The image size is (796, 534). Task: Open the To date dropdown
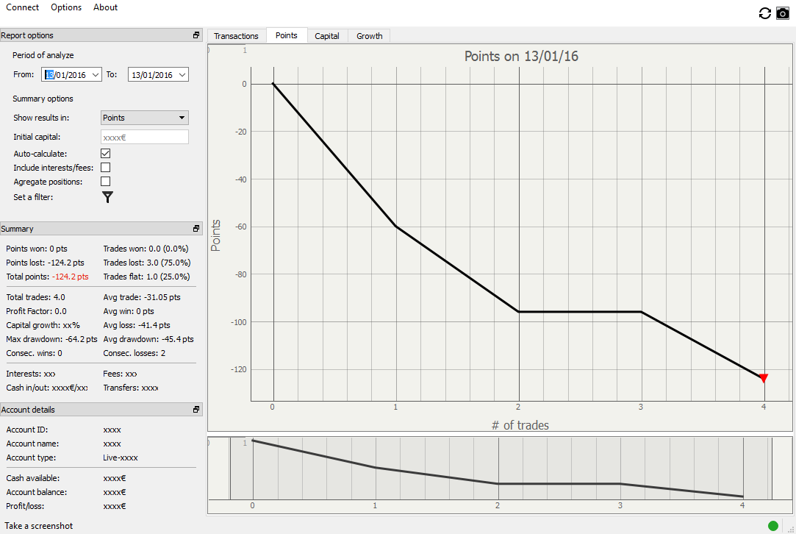coord(183,75)
